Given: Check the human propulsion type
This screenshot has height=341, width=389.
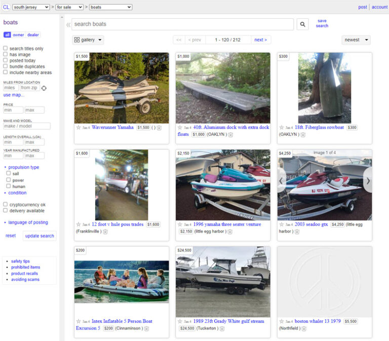Looking at the screenshot, I should coord(9,186).
